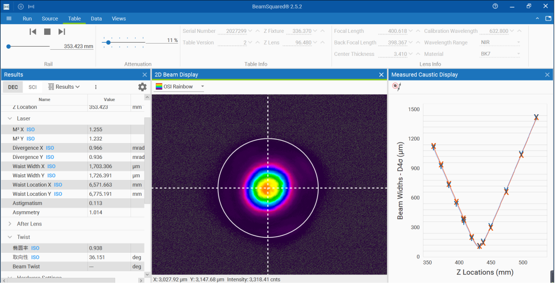Viewport: 555px width, 283px height.
Task: Click the Value column header
Action: (x=109, y=99)
